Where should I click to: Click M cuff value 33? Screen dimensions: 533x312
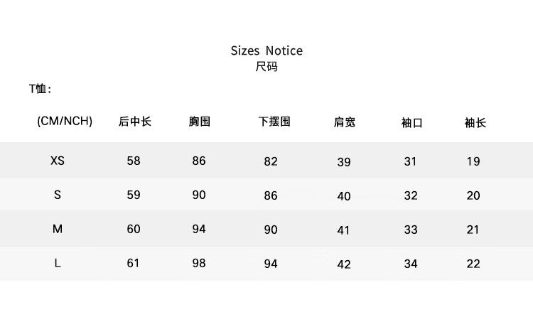410,230
